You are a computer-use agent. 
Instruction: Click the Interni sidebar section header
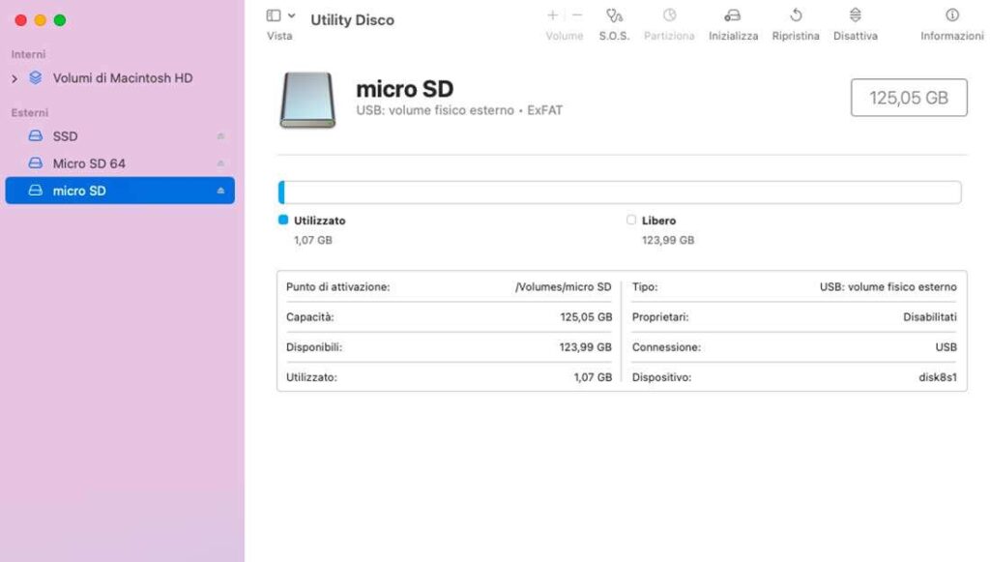pyautogui.click(x=28, y=54)
